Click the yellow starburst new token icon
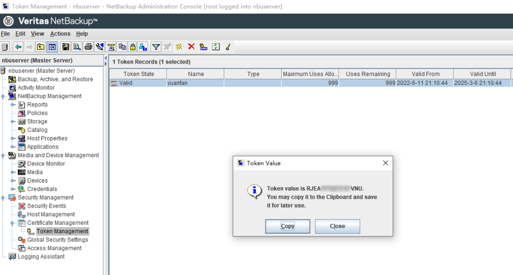The width and height of the screenshot is (513, 275). (x=179, y=47)
